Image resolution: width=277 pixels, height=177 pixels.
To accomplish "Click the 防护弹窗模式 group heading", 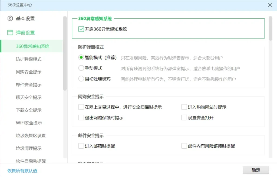I will tap(91, 47).
